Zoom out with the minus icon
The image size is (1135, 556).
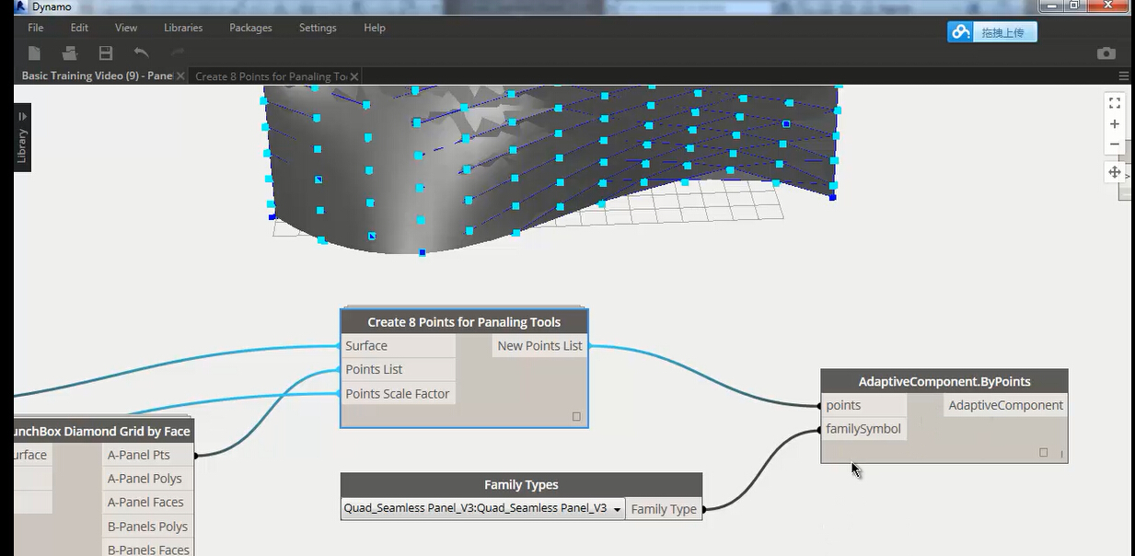click(x=1114, y=145)
